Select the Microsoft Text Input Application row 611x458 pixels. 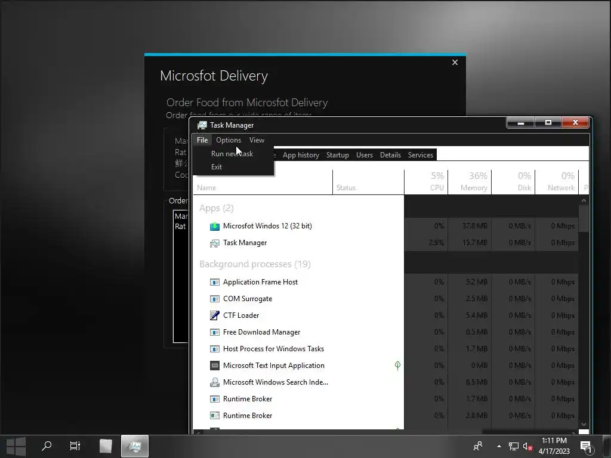[386, 366]
